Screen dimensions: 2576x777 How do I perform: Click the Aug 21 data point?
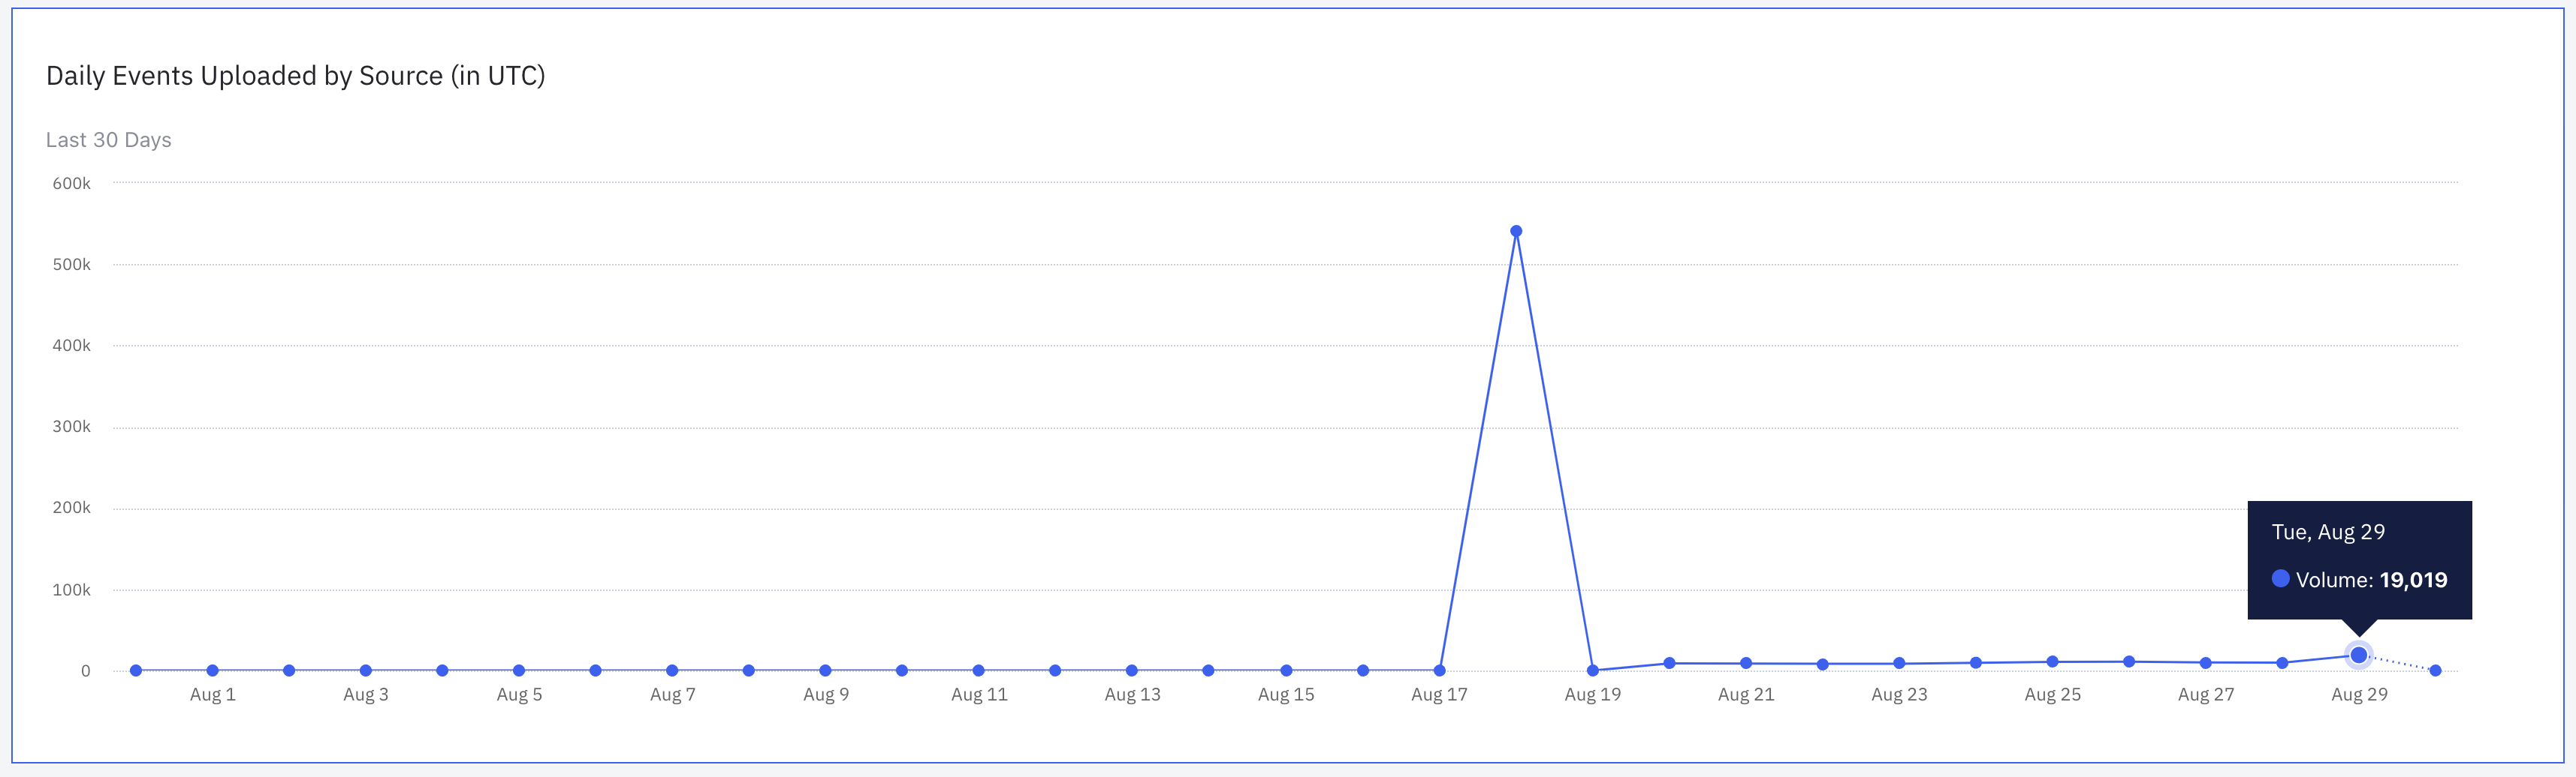(x=1746, y=663)
